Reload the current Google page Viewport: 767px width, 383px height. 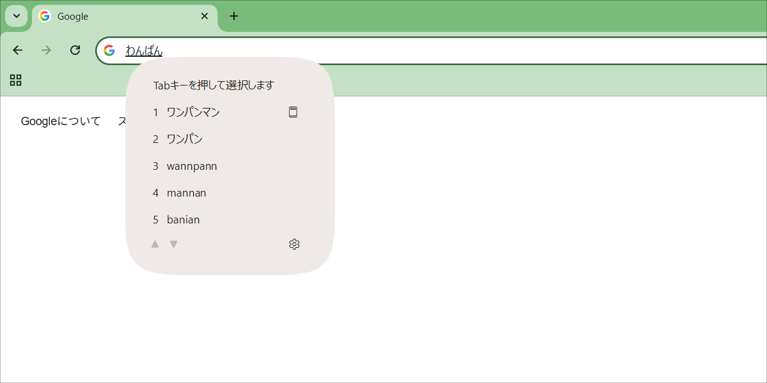[75, 50]
